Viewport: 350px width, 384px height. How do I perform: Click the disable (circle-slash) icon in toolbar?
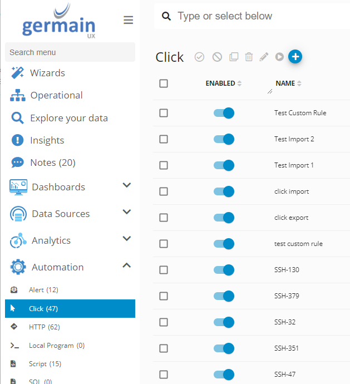point(217,57)
